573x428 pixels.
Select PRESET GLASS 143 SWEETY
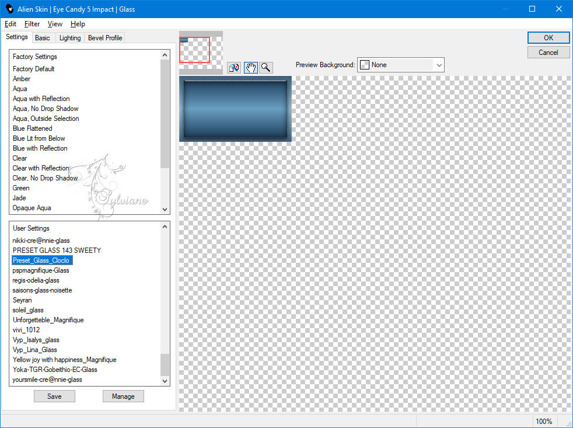coord(57,250)
